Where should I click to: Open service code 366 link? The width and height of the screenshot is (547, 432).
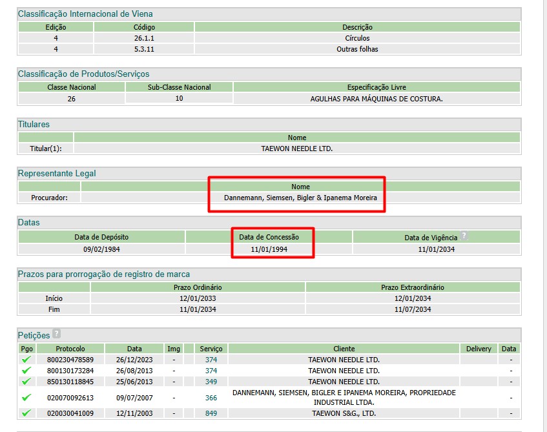[x=211, y=398]
